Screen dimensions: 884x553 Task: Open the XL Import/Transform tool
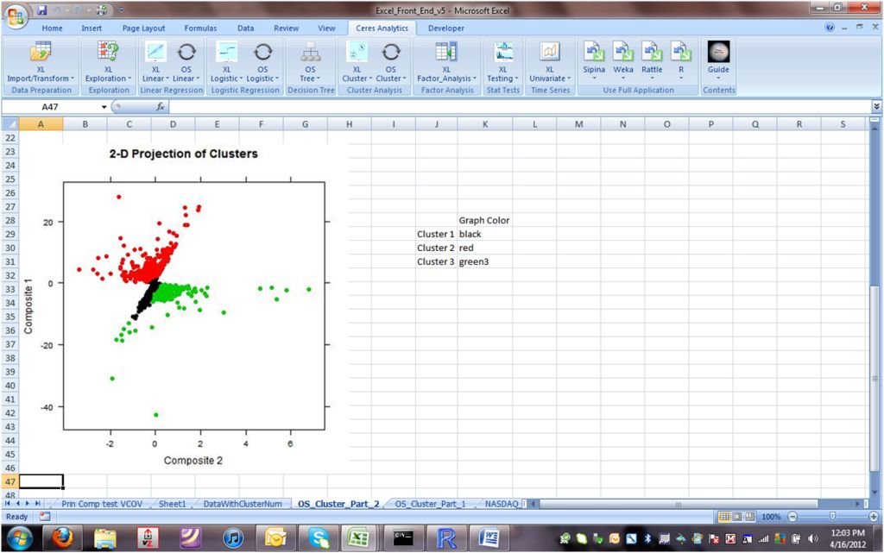(40, 62)
